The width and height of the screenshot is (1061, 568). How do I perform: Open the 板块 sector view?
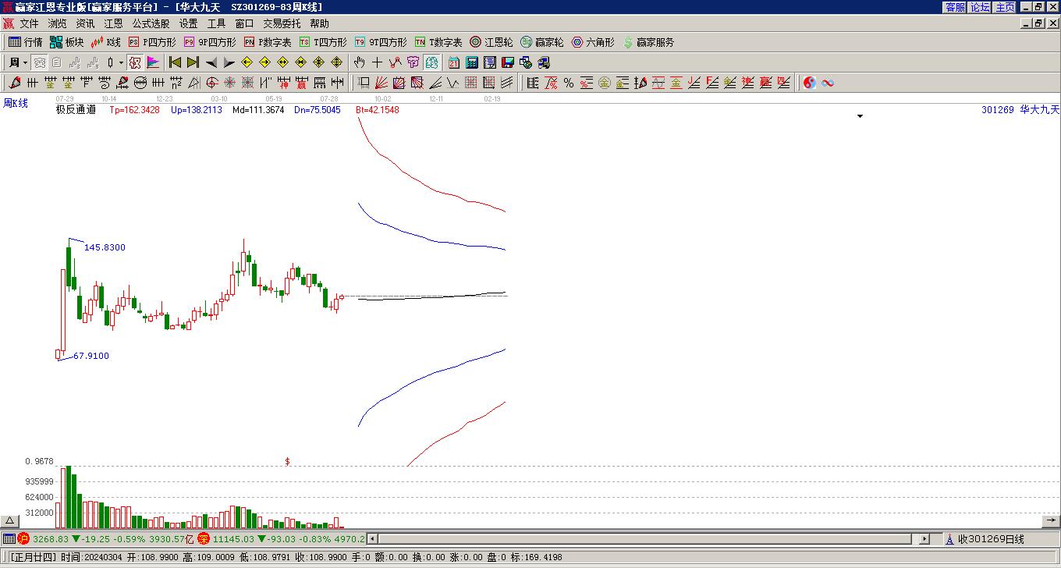coord(67,42)
